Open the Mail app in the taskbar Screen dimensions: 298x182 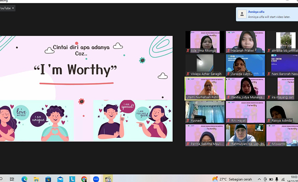(60, 179)
